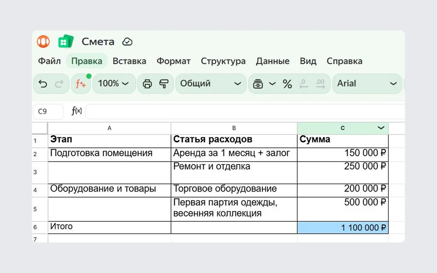437x273 pixels.
Task: Select the Ремонт и отделка cell
Action: pyautogui.click(x=234, y=172)
